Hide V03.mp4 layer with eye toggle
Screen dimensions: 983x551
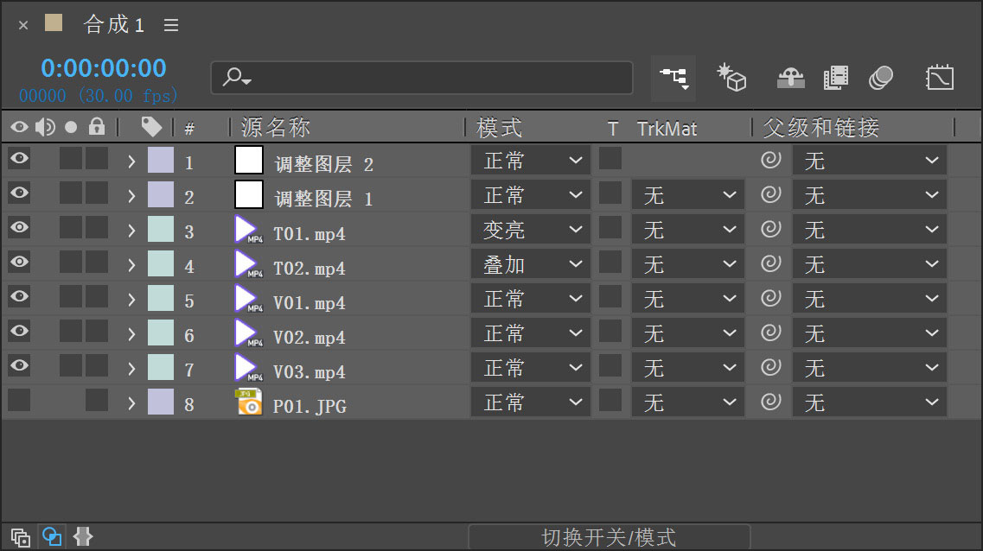click(x=19, y=364)
